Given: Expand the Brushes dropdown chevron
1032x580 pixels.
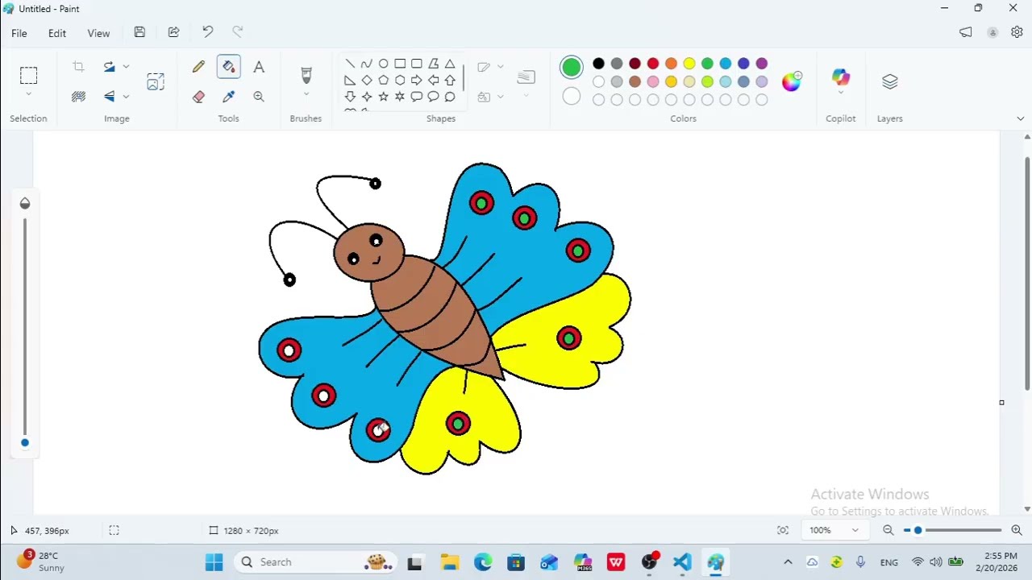Looking at the screenshot, I should [x=306, y=94].
